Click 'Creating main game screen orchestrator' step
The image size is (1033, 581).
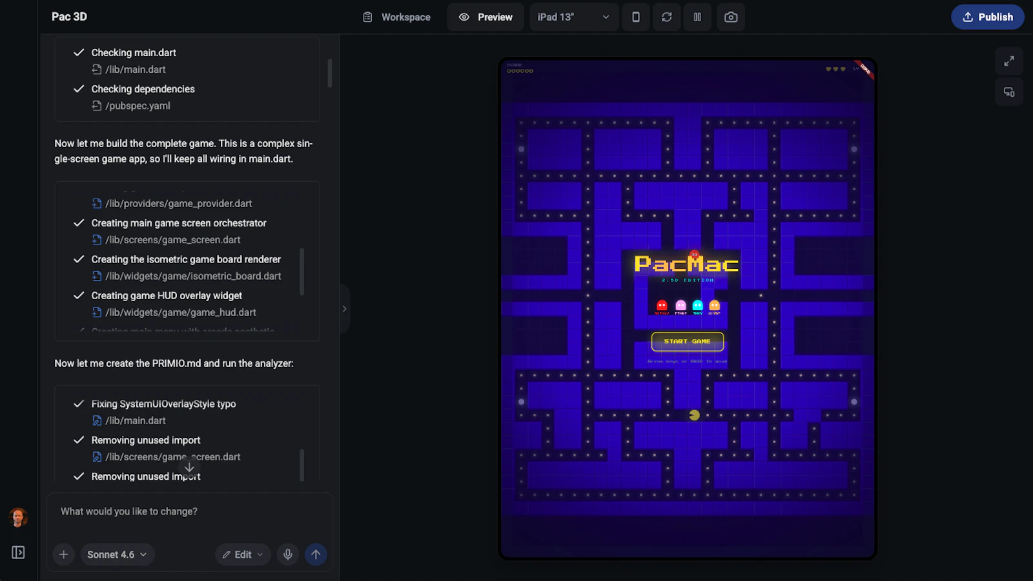pyautogui.click(x=179, y=223)
